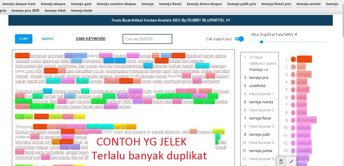Image resolution: width=344 pixels, height=166 pixels.
Task: Adjust the Atur Duplikat Kata MAX slider
Action: [x=261, y=42]
